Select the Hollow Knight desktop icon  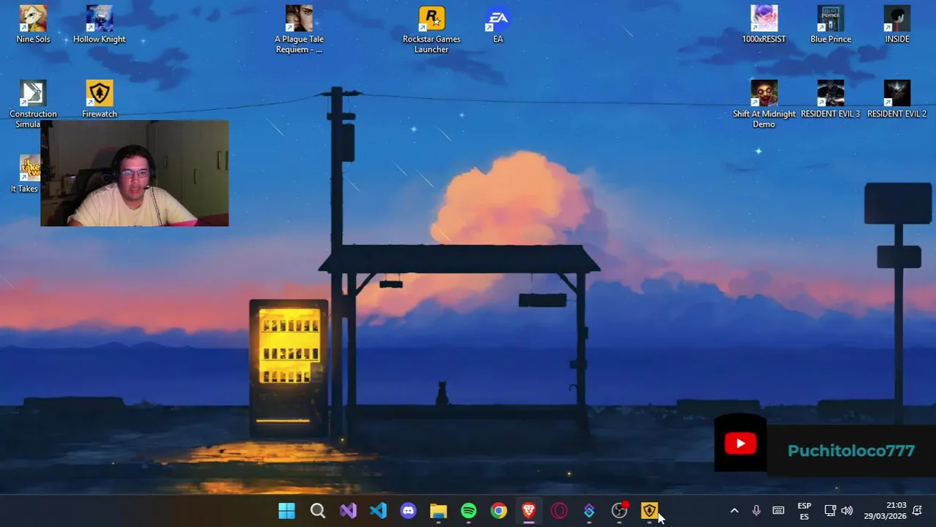[x=100, y=25]
